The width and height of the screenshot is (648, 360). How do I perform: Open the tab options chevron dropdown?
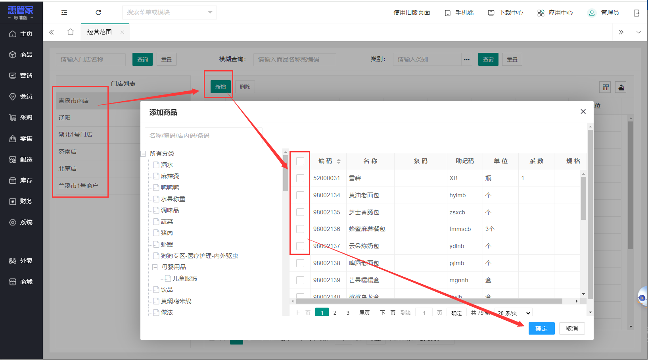638,32
